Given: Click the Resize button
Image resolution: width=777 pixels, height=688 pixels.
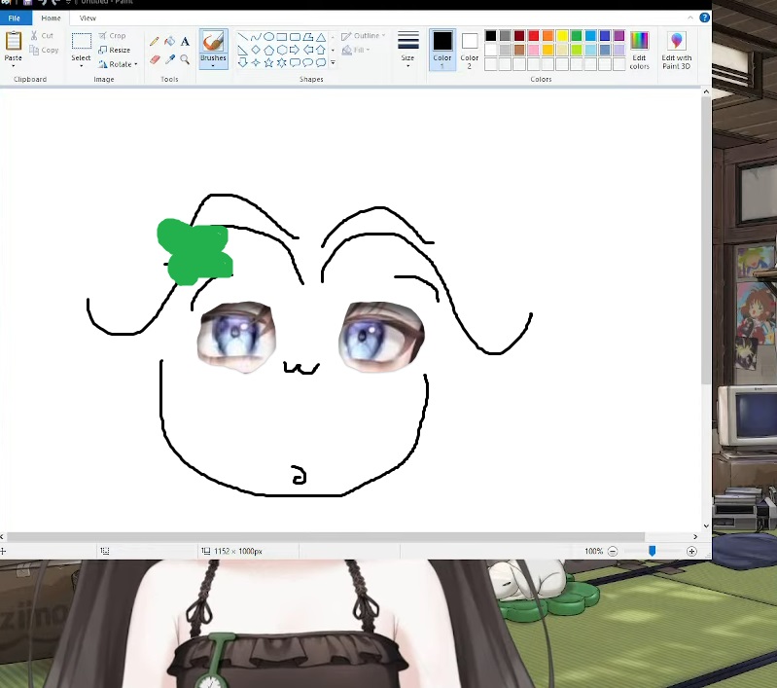Looking at the screenshot, I should click(x=115, y=50).
